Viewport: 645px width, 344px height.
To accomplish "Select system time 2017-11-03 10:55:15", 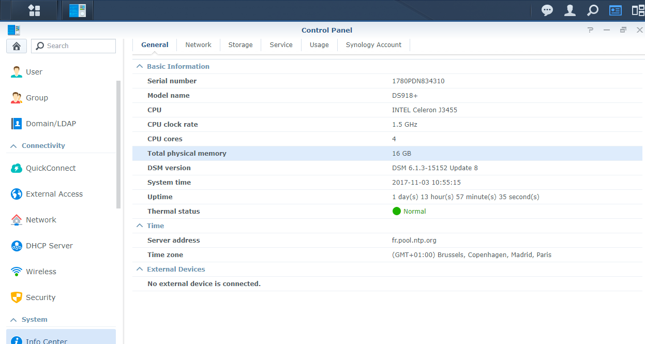I will click(x=427, y=183).
